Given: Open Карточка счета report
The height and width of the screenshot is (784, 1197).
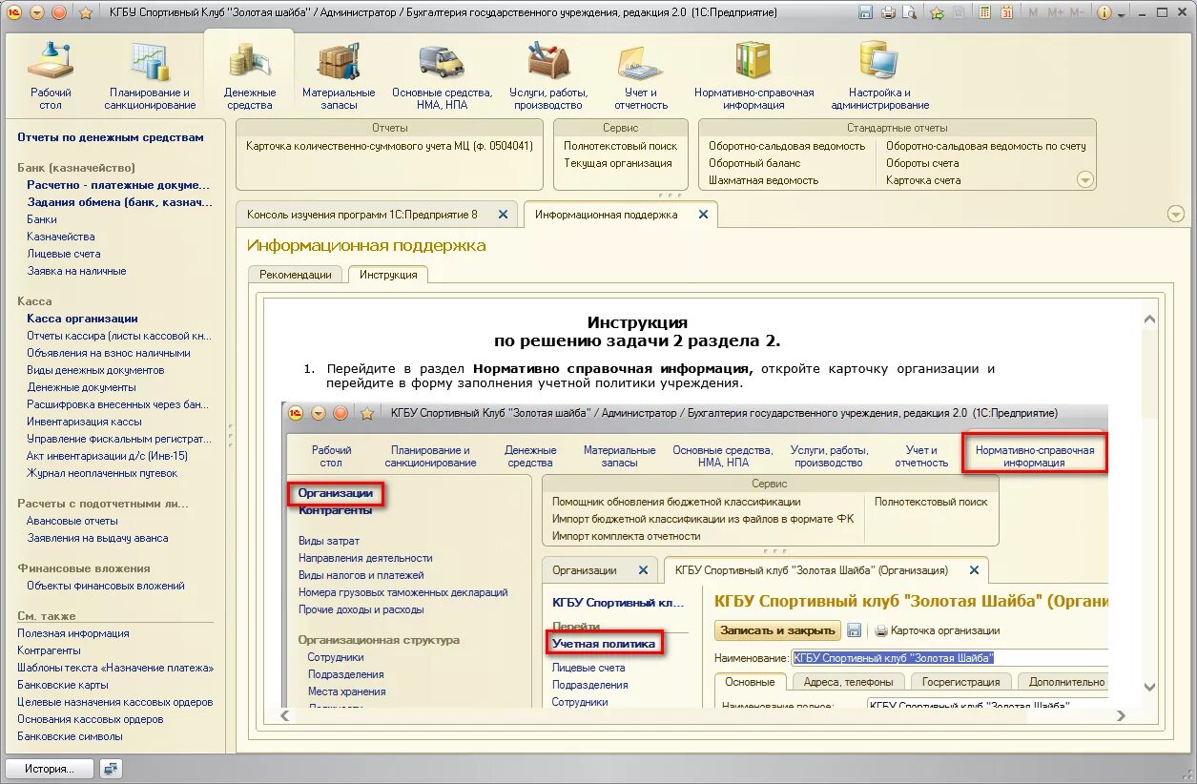Looking at the screenshot, I should (x=922, y=180).
